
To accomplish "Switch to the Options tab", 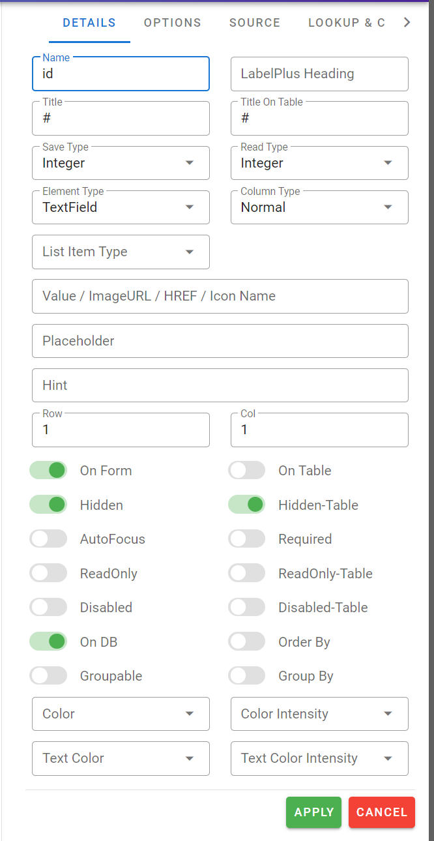I will click(172, 23).
